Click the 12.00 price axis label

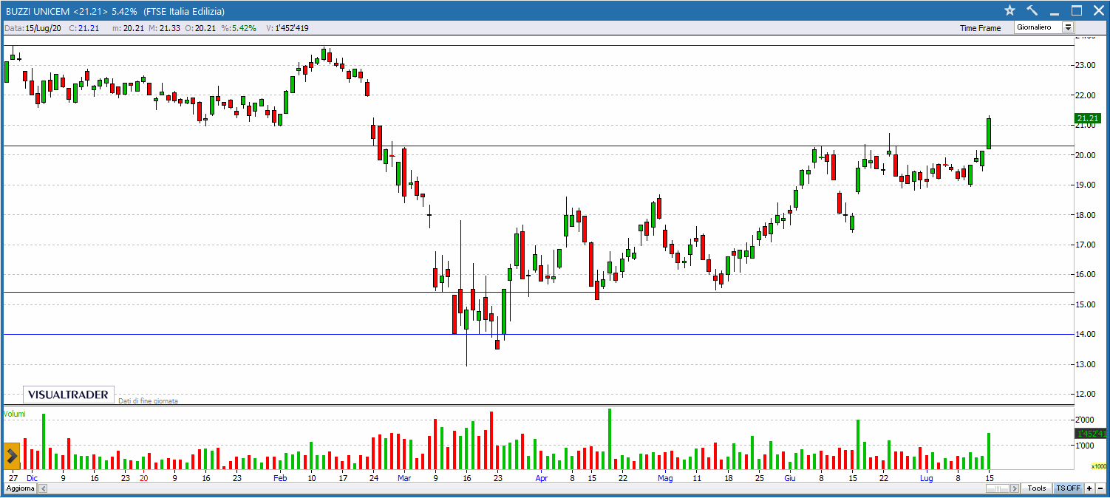[x=1085, y=394]
